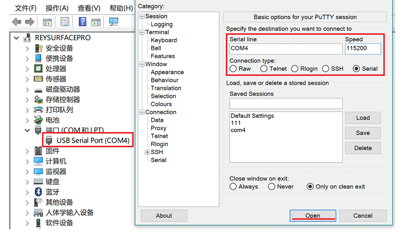
Task: Click the 固件 firmware icon
Action: pos(38,151)
